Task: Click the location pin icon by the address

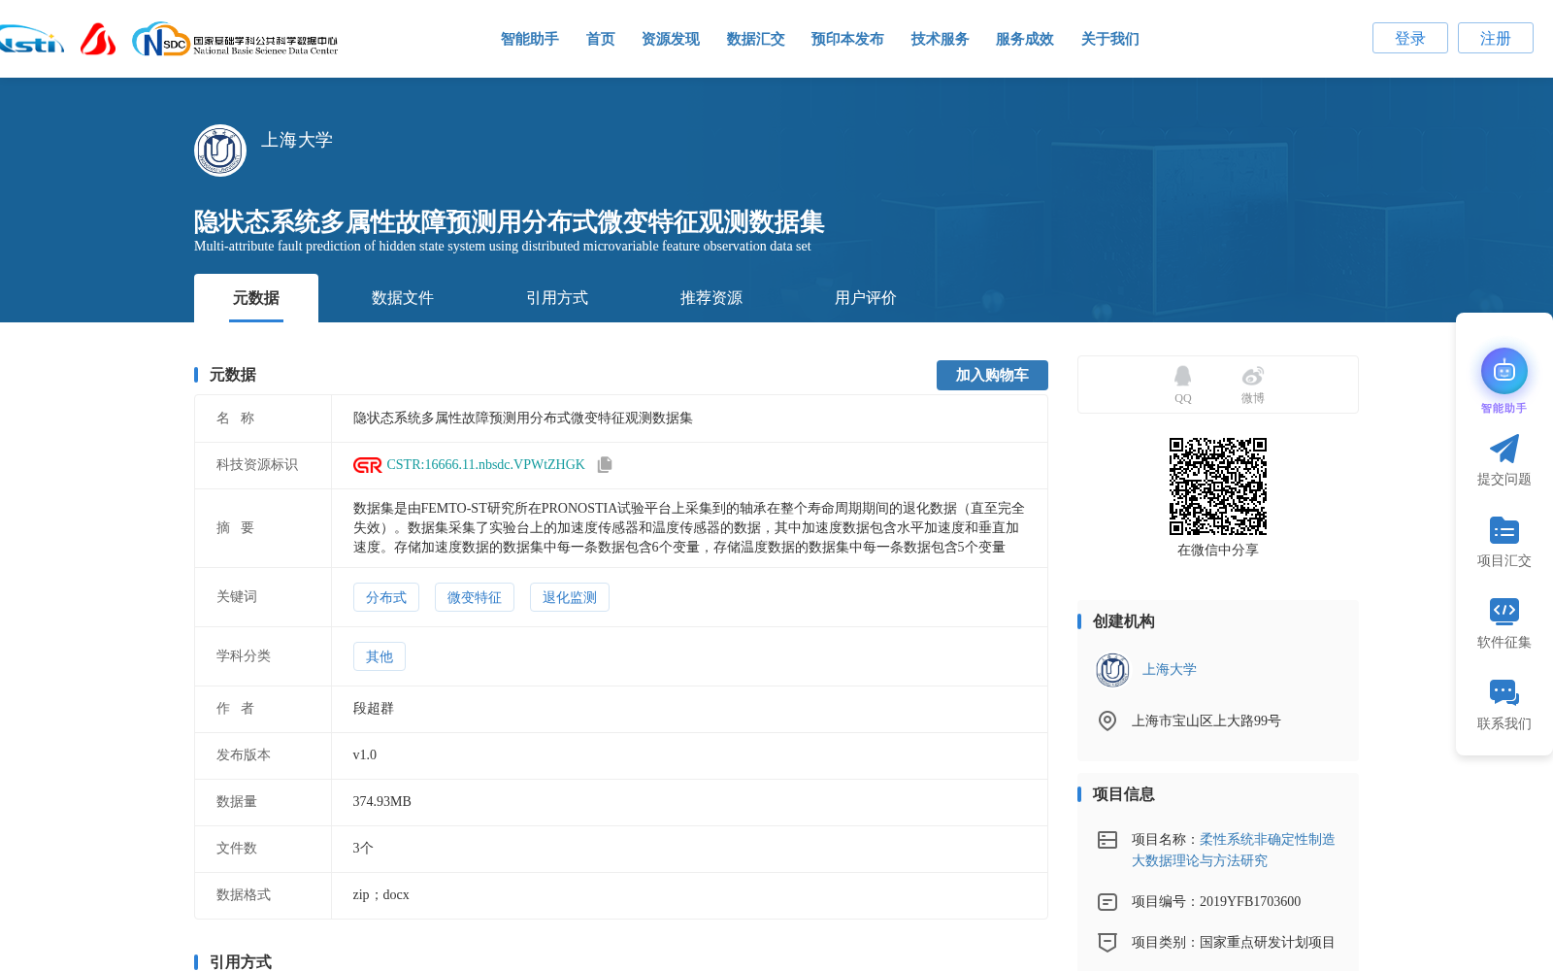Action: pyautogui.click(x=1107, y=720)
